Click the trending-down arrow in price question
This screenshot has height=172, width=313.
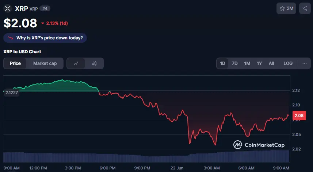(x=11, y=38)
